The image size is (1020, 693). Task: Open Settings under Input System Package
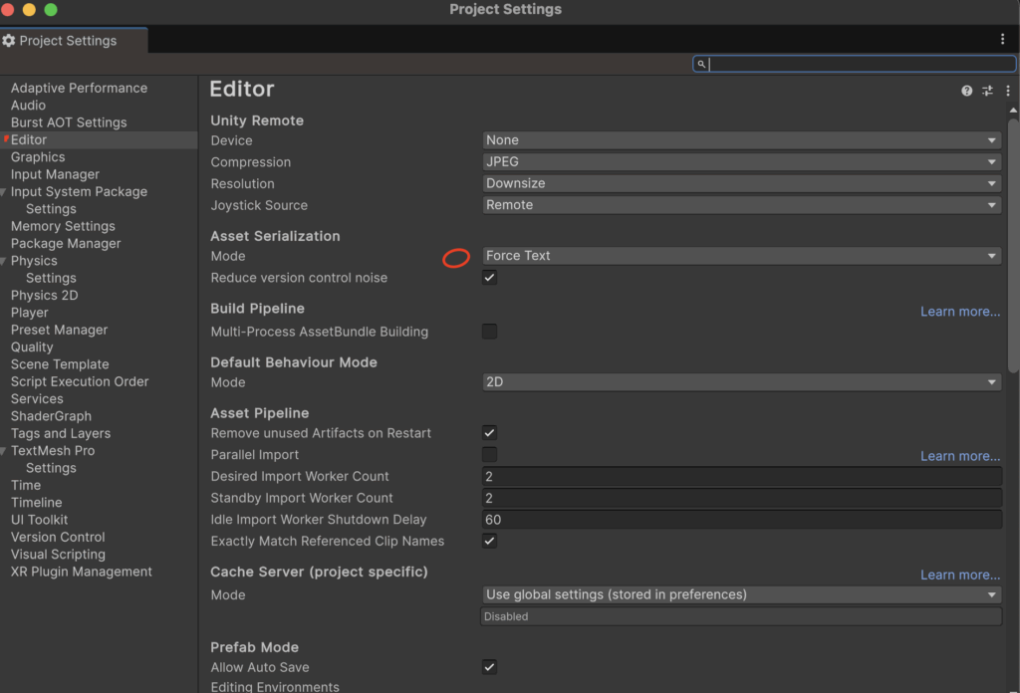[51, 209]
